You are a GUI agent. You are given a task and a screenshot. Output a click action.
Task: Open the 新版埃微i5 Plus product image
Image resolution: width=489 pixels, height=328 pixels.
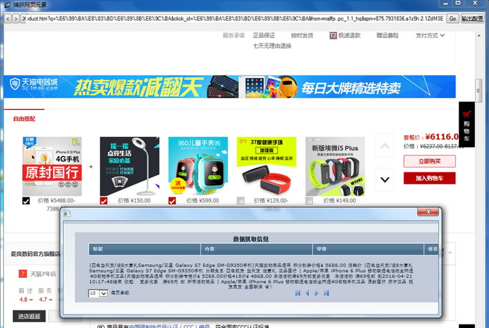click(336, 166)
